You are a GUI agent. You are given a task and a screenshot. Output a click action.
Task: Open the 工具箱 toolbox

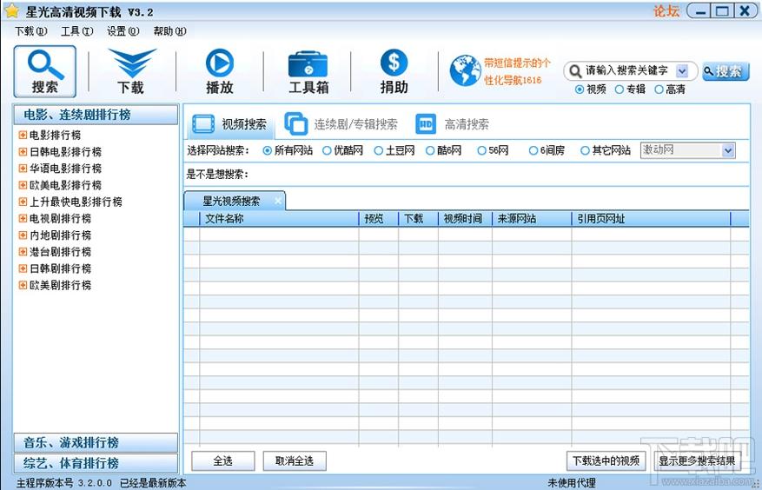[x=308, y=71]
